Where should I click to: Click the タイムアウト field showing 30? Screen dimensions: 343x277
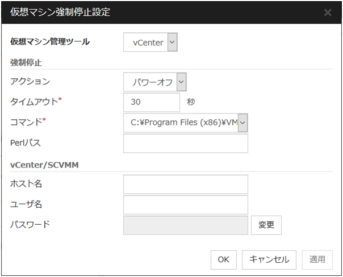tap(151, 102)
